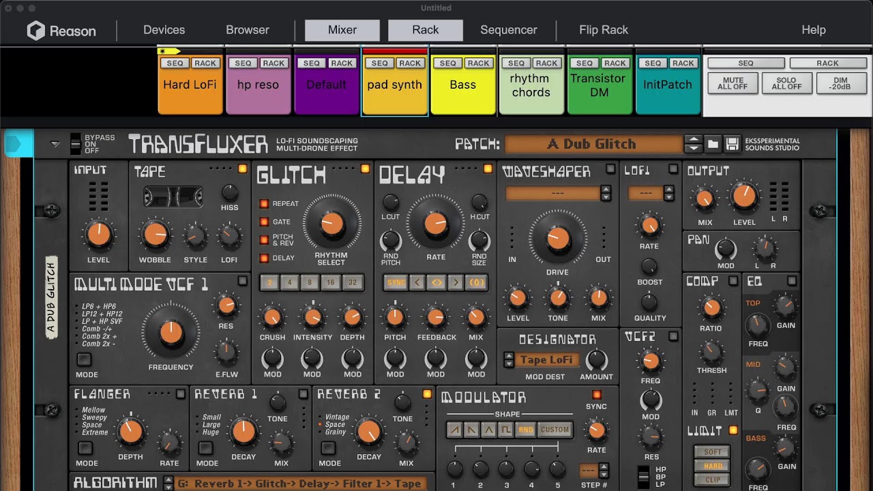Open the Help menu
873x491 pixels.
tap(814, 30)
